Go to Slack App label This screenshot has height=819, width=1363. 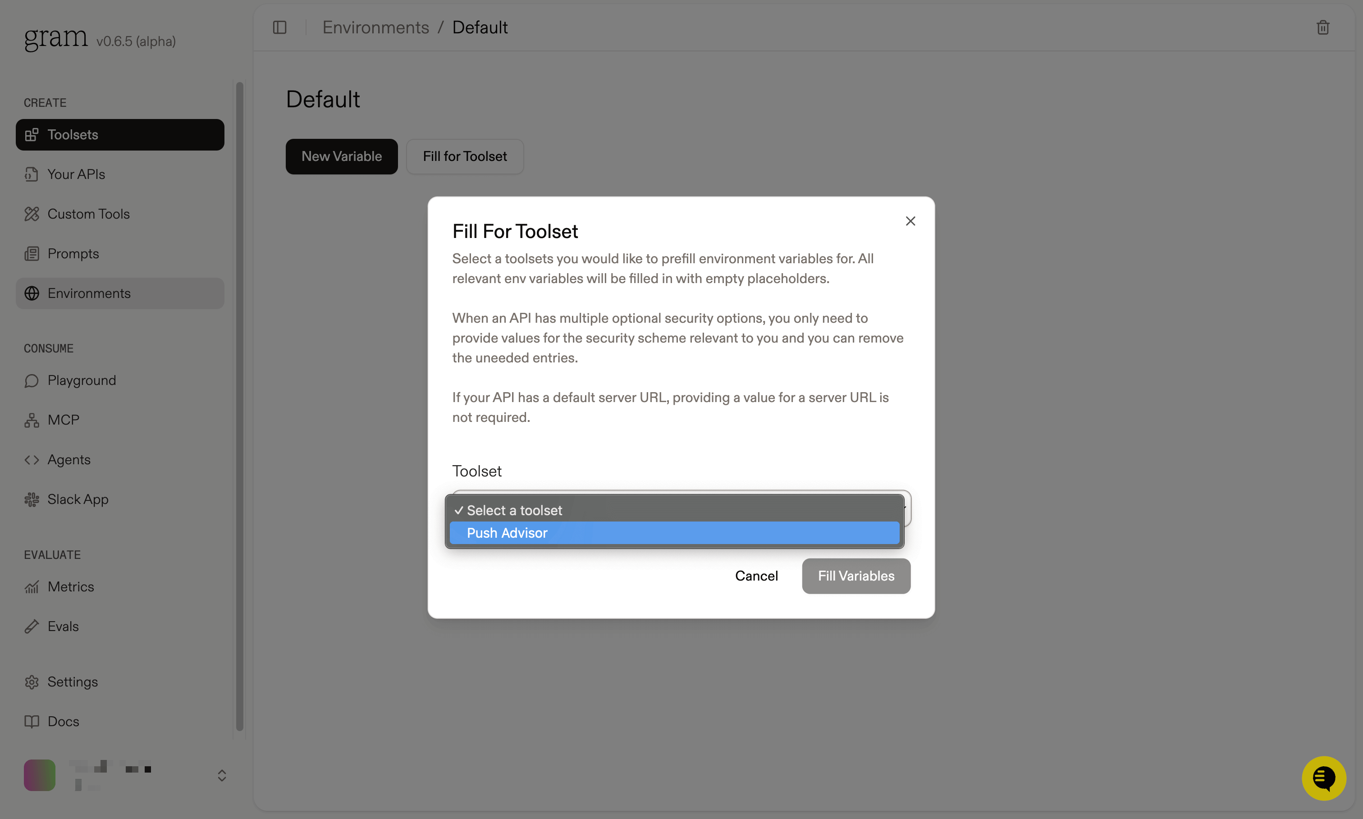click(x=78, y=500)
